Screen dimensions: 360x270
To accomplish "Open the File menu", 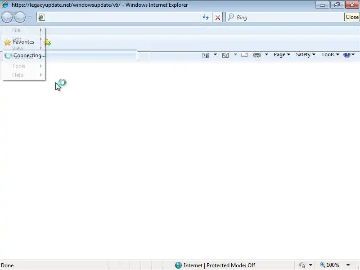I will [23, 30].
